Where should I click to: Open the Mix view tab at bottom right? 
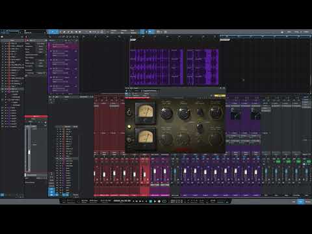pos(301,201)
